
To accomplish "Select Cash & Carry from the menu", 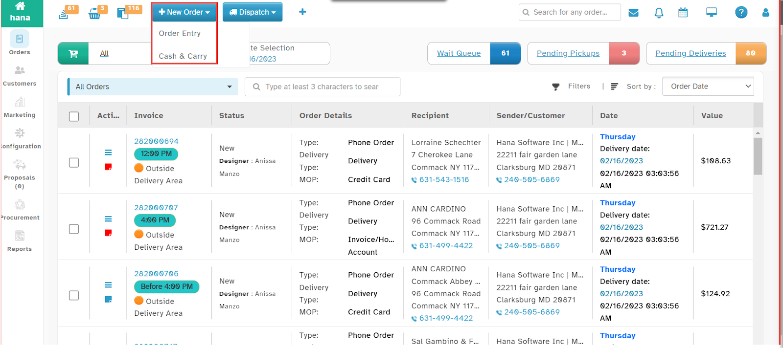I will click(183, 56).
